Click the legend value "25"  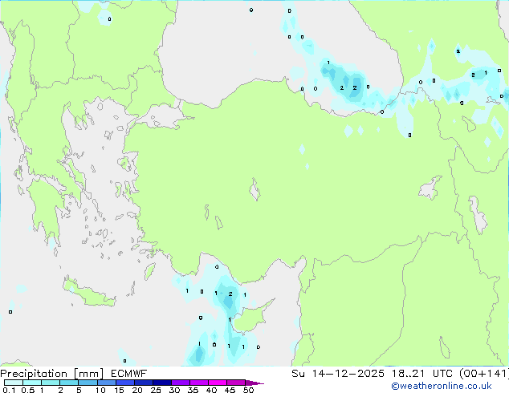(156, 390)
